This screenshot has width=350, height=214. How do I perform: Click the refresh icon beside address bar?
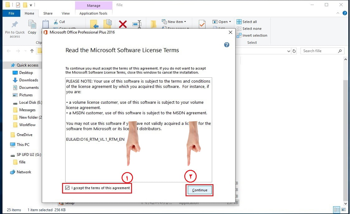[x=294, y=51]
